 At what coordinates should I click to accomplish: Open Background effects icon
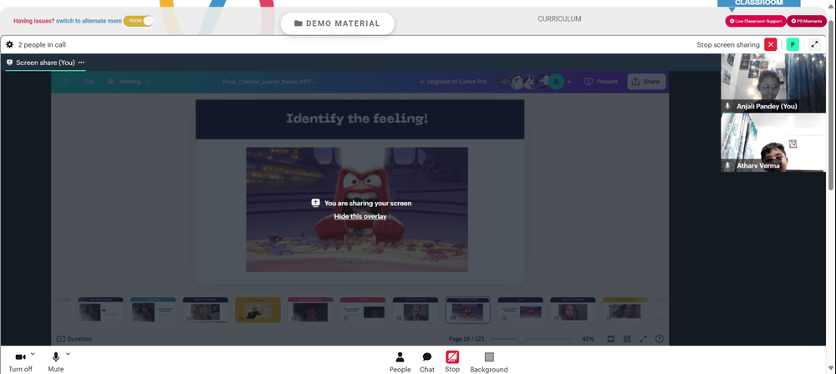(x=489, y=357)
